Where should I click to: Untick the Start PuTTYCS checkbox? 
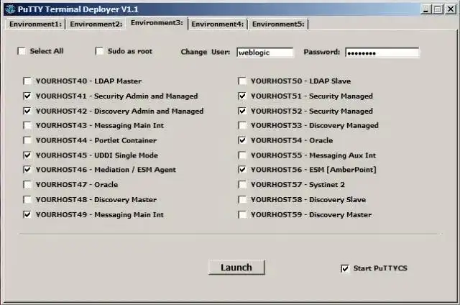[345, 268]
